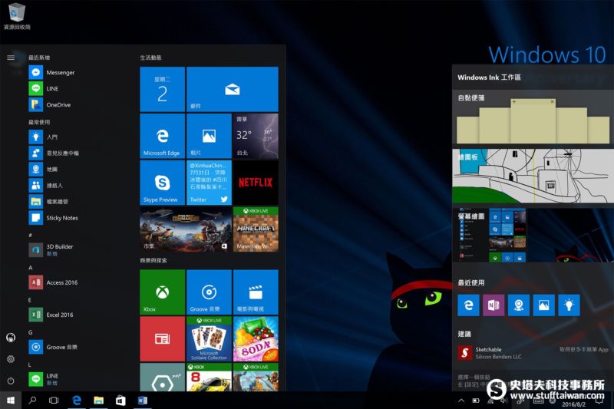Click the Windows Start button
Screen dimensions: 614x409
pos(11,400)
